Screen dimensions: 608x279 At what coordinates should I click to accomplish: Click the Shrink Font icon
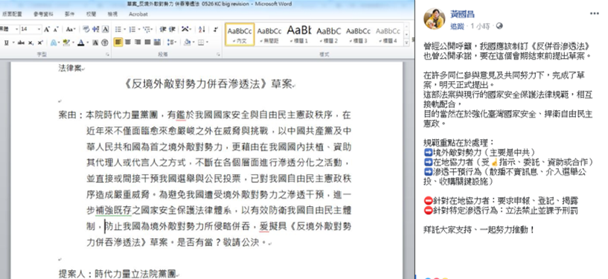pos(57,29)
